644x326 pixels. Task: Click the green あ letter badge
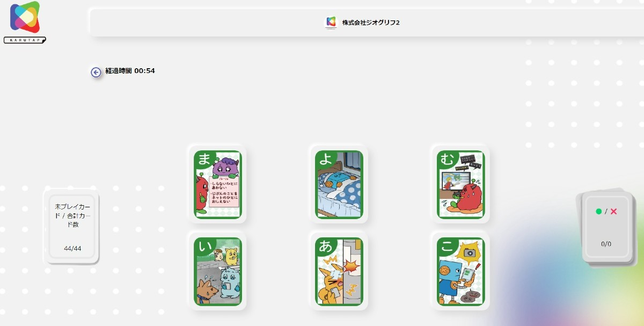point(326,247)
